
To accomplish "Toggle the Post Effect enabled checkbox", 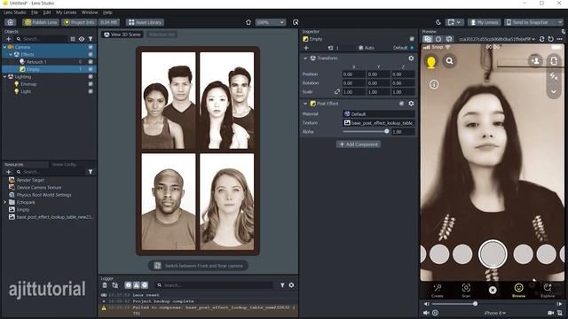I will [401, 104].
